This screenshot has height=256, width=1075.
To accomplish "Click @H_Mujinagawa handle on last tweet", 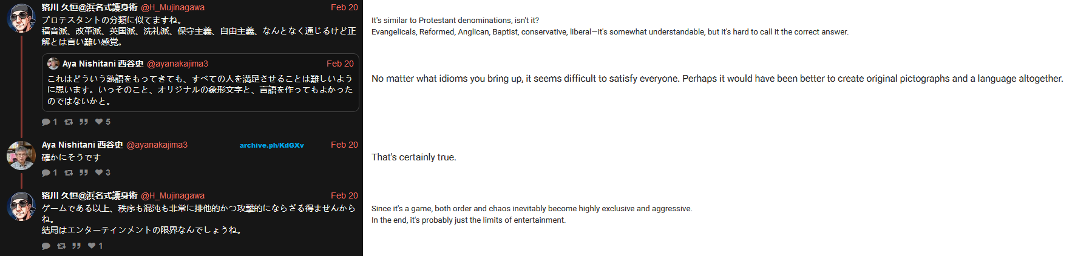I will 173,195.
